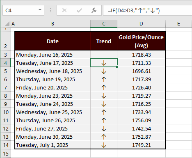Select price cell 1716.25

(x=141, y=104)
